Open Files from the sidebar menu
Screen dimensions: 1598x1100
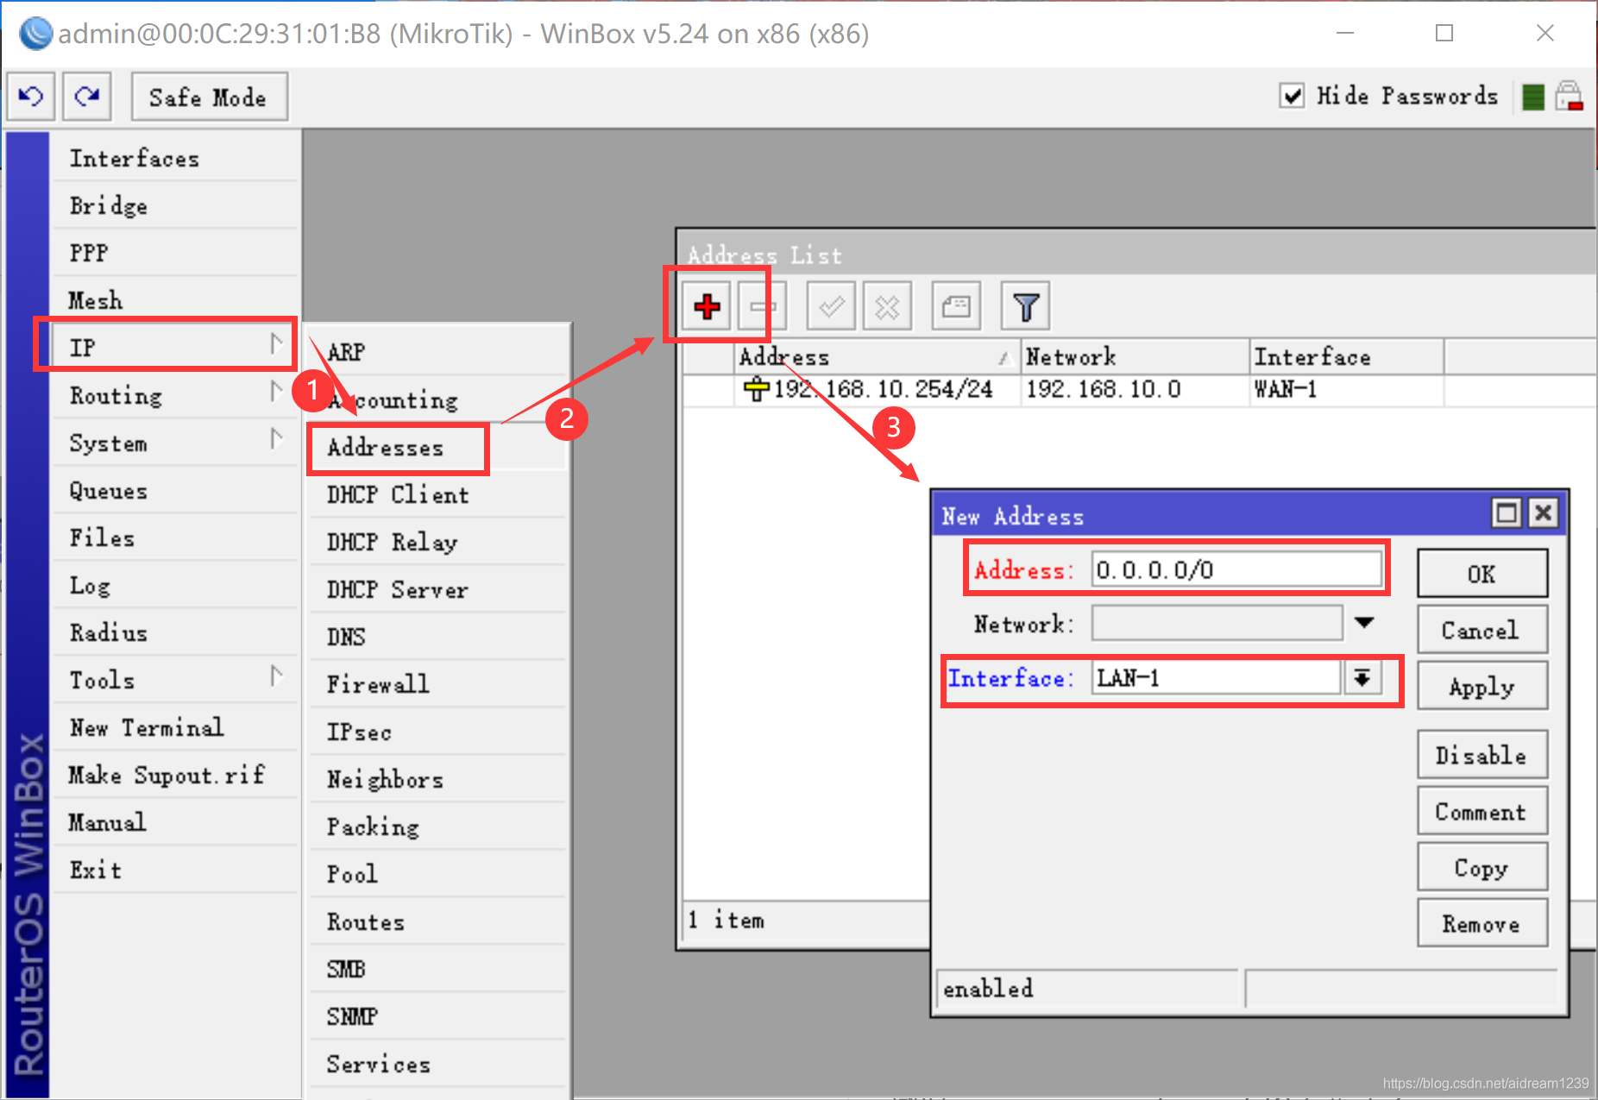tap(175, 537)
